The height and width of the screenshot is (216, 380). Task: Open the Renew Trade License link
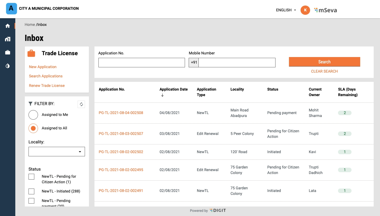point(47,86)
